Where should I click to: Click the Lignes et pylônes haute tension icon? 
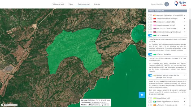point(155,102)
